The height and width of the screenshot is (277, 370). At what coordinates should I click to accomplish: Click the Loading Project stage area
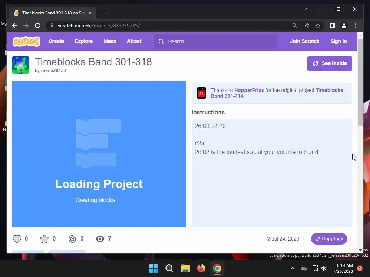pyautogui.click(x=99, y=154)
